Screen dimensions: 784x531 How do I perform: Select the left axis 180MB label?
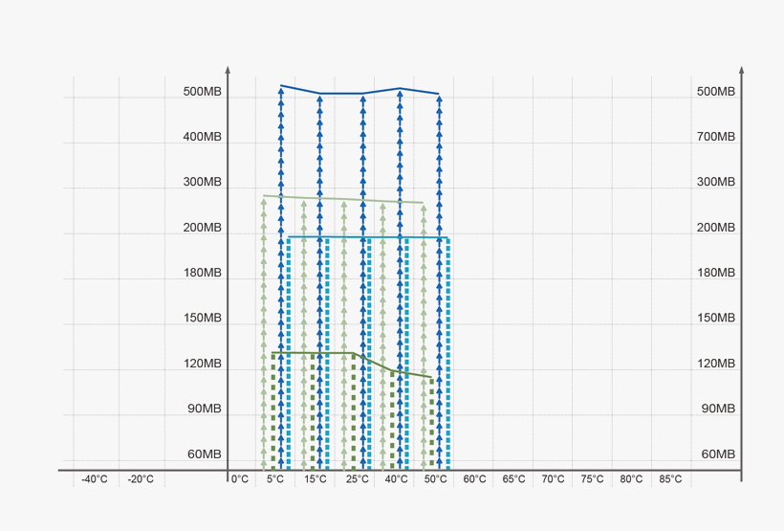coord(202,273)
